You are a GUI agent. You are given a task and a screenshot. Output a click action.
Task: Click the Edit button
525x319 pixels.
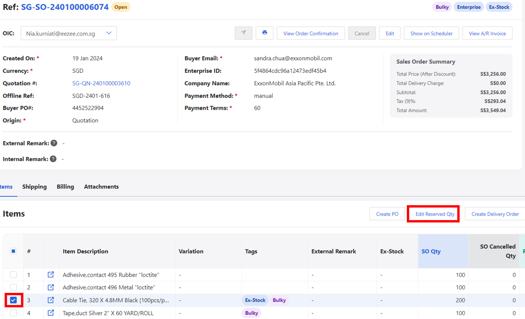(390, 33)
